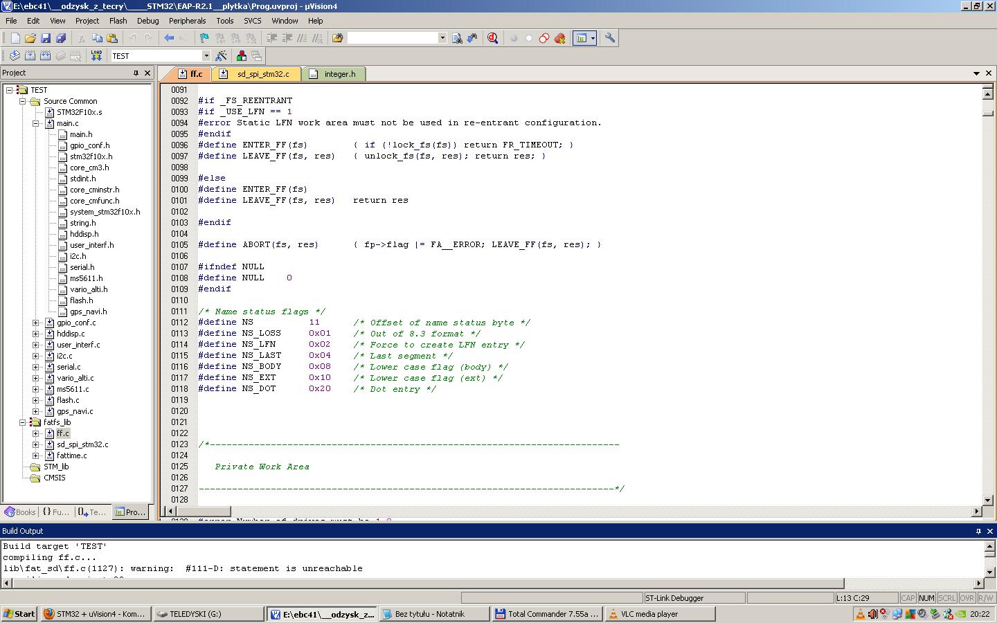
Task: Create a new file from toolbar
Action: coord(15,38)
